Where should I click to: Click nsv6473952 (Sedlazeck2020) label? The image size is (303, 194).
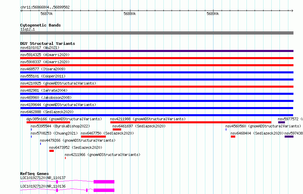click(x=76, y=147)
